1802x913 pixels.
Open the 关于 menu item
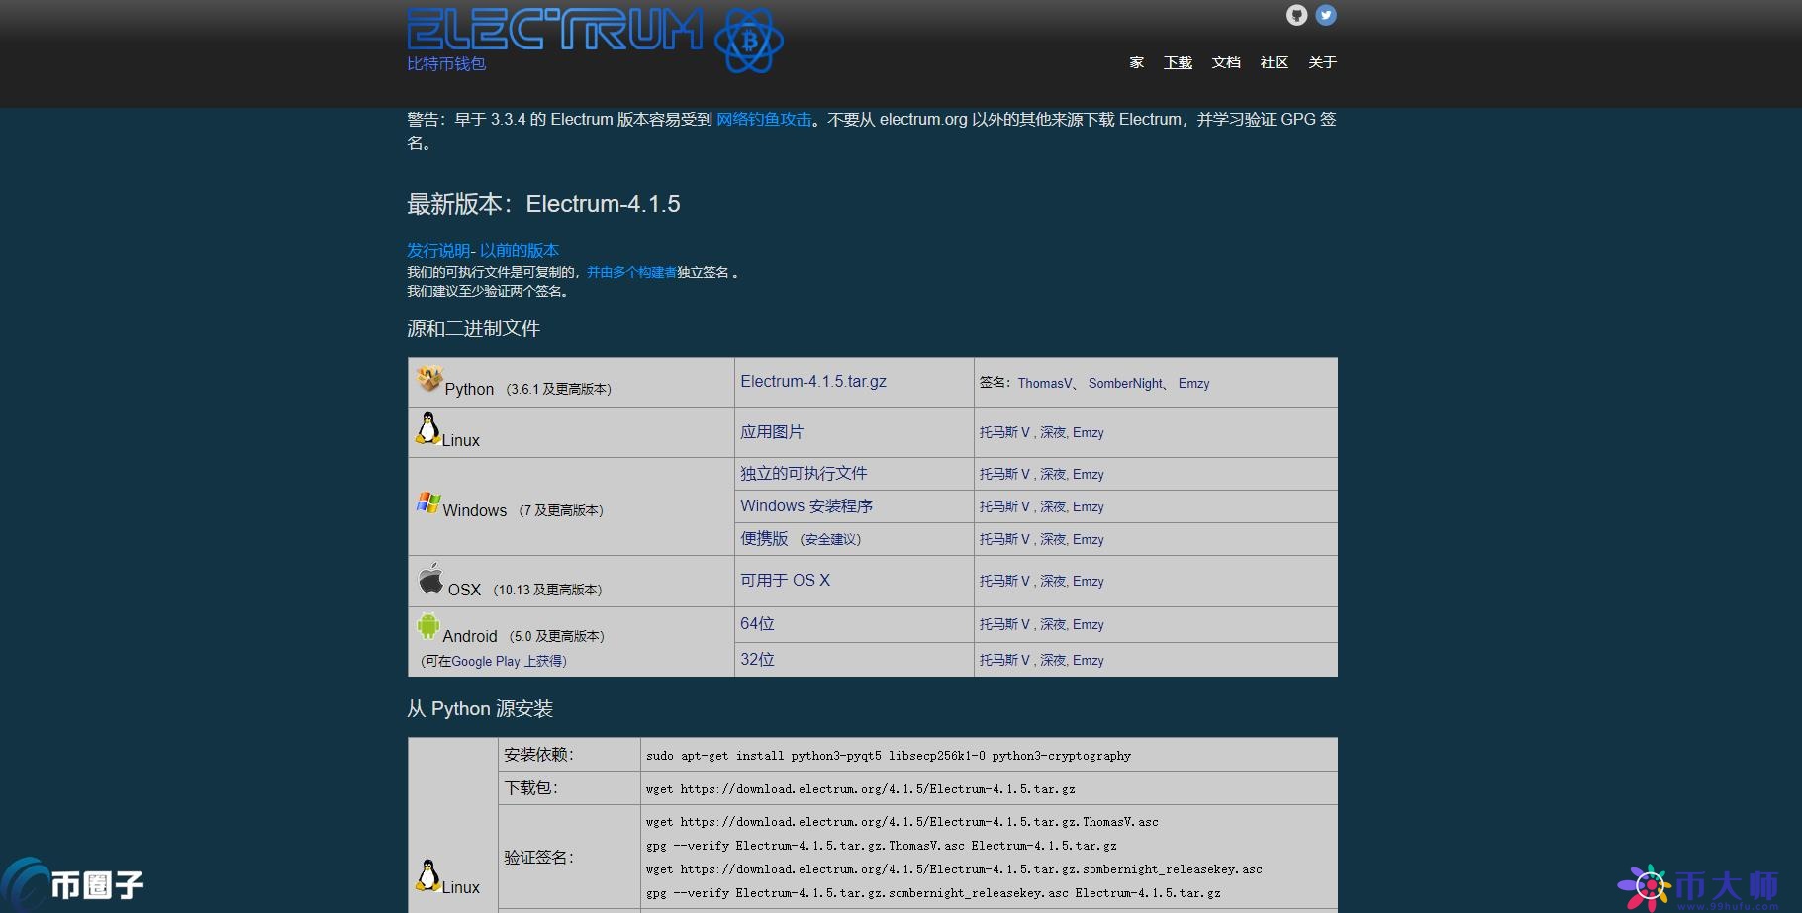[x=1322, y=62]
